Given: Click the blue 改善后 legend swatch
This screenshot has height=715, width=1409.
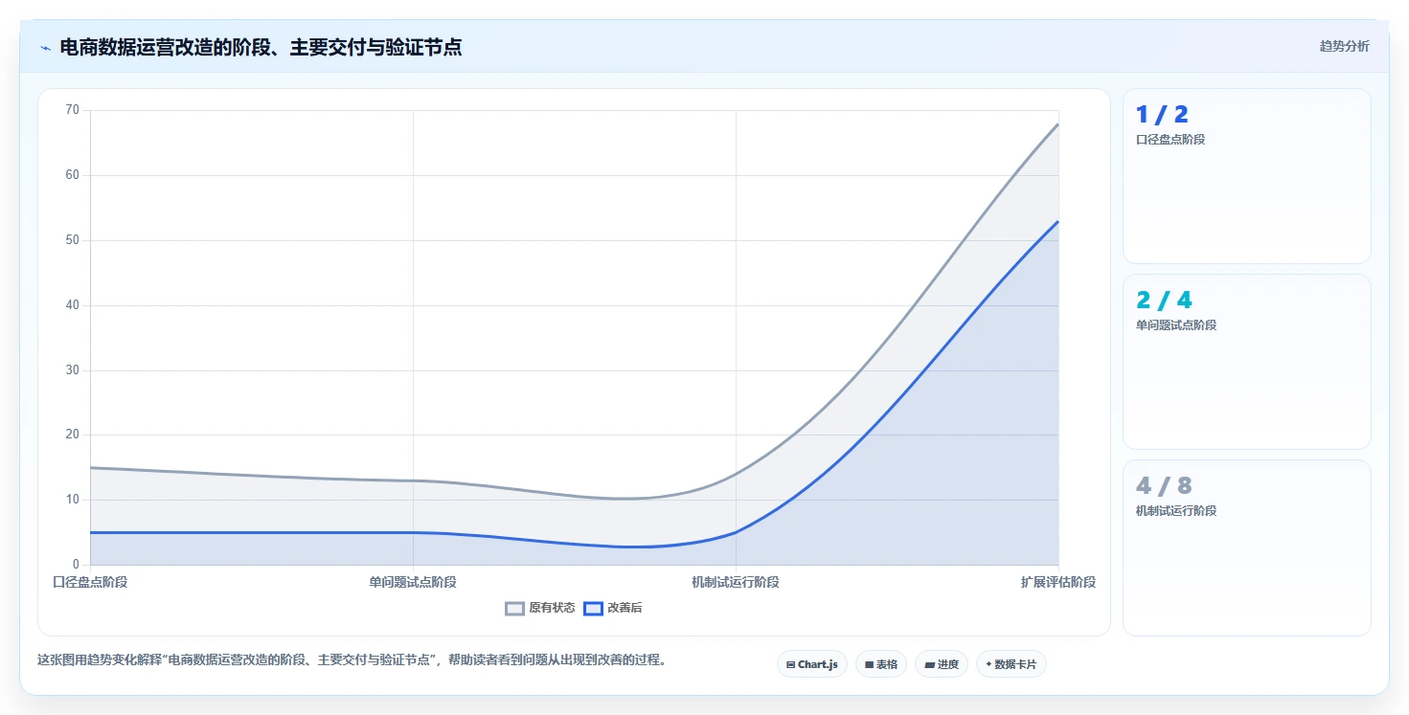Looking at the screenshot, I should click(x=594, y=608).
